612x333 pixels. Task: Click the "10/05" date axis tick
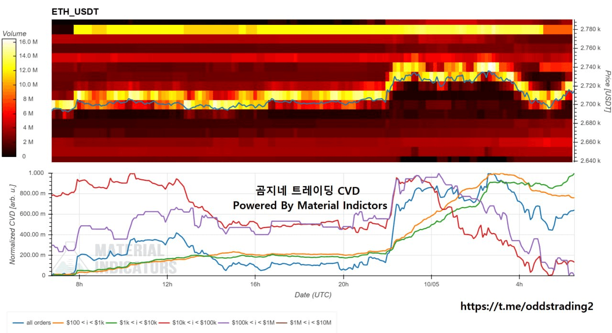pos(431,285)
